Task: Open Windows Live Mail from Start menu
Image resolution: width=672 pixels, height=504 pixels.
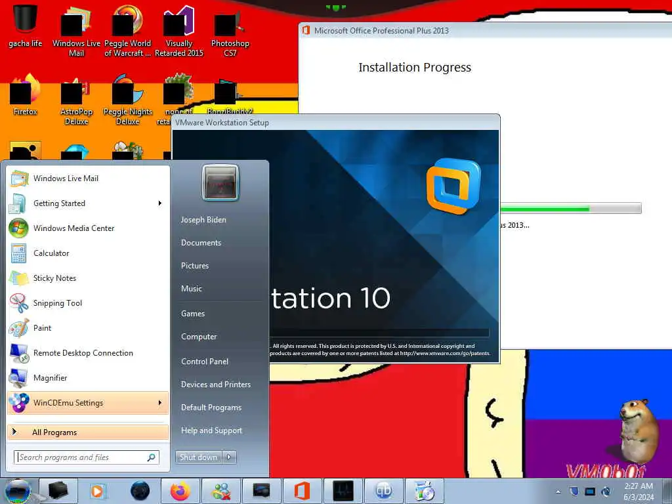Action: (88, 178)
